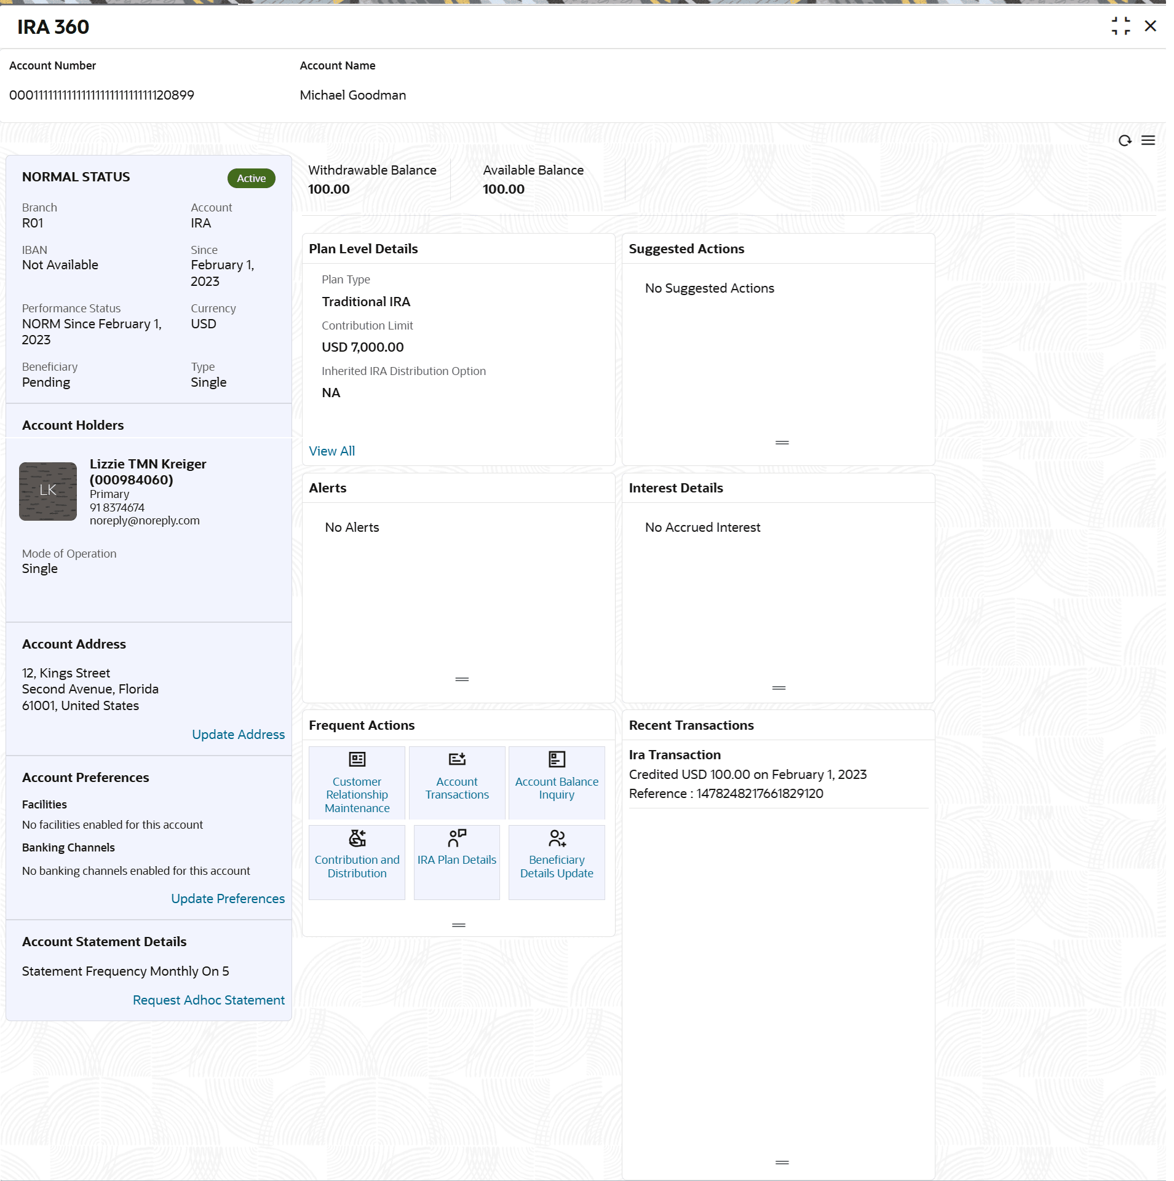Click View All in Plan Level Details
The width and height of the screenshot is (1174, 1181).
332,451
